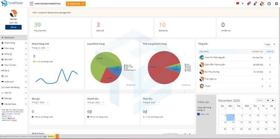Open Báo Giá menu item
280x139 pixels.
pos(13,59)
